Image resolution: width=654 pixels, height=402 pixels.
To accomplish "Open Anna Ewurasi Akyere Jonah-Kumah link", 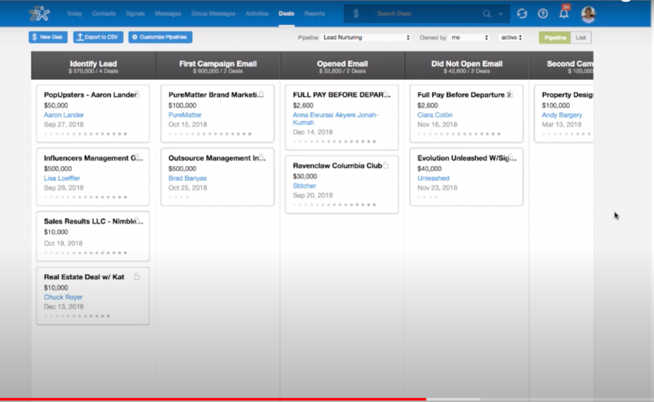I will [x=335, y=118].
